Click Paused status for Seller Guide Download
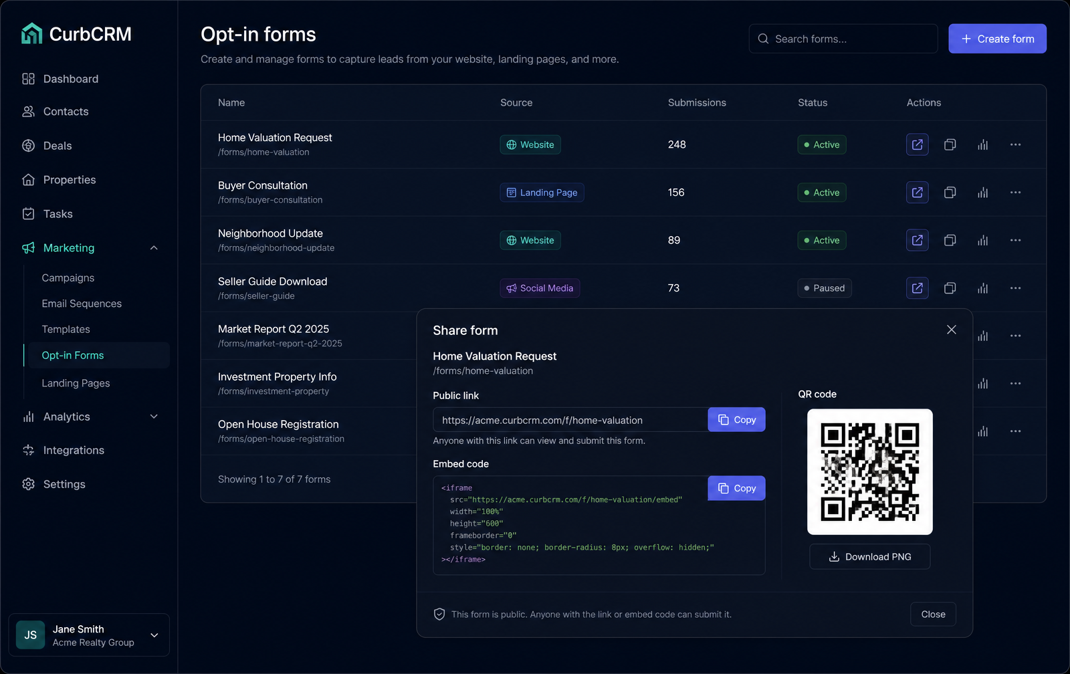 825,288
